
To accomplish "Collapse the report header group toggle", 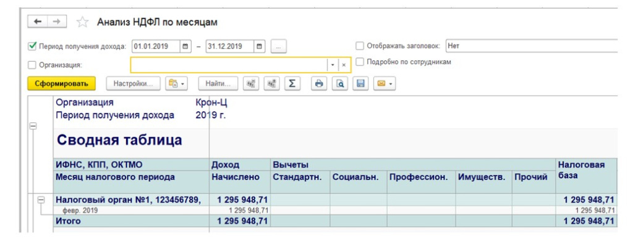I will click(33, 126).
